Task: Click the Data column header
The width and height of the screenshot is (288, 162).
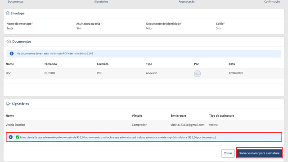Action: point(232,64)
